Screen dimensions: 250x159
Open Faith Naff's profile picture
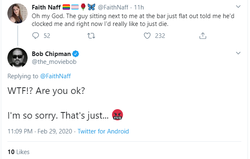point(18,14)
